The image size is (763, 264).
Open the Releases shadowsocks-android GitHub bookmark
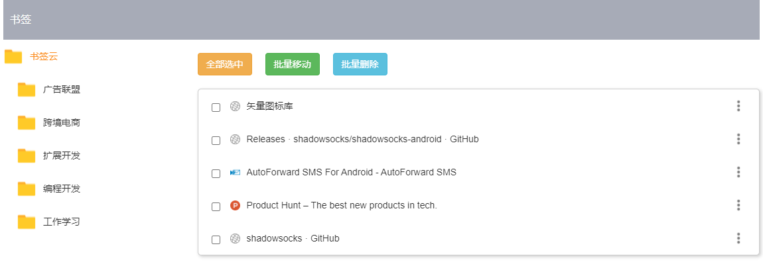(x=362, y=140)
